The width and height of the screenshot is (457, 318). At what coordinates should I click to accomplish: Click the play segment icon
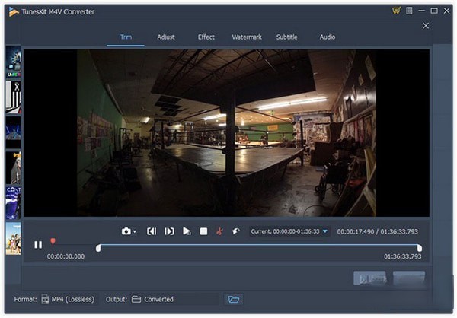187,231
